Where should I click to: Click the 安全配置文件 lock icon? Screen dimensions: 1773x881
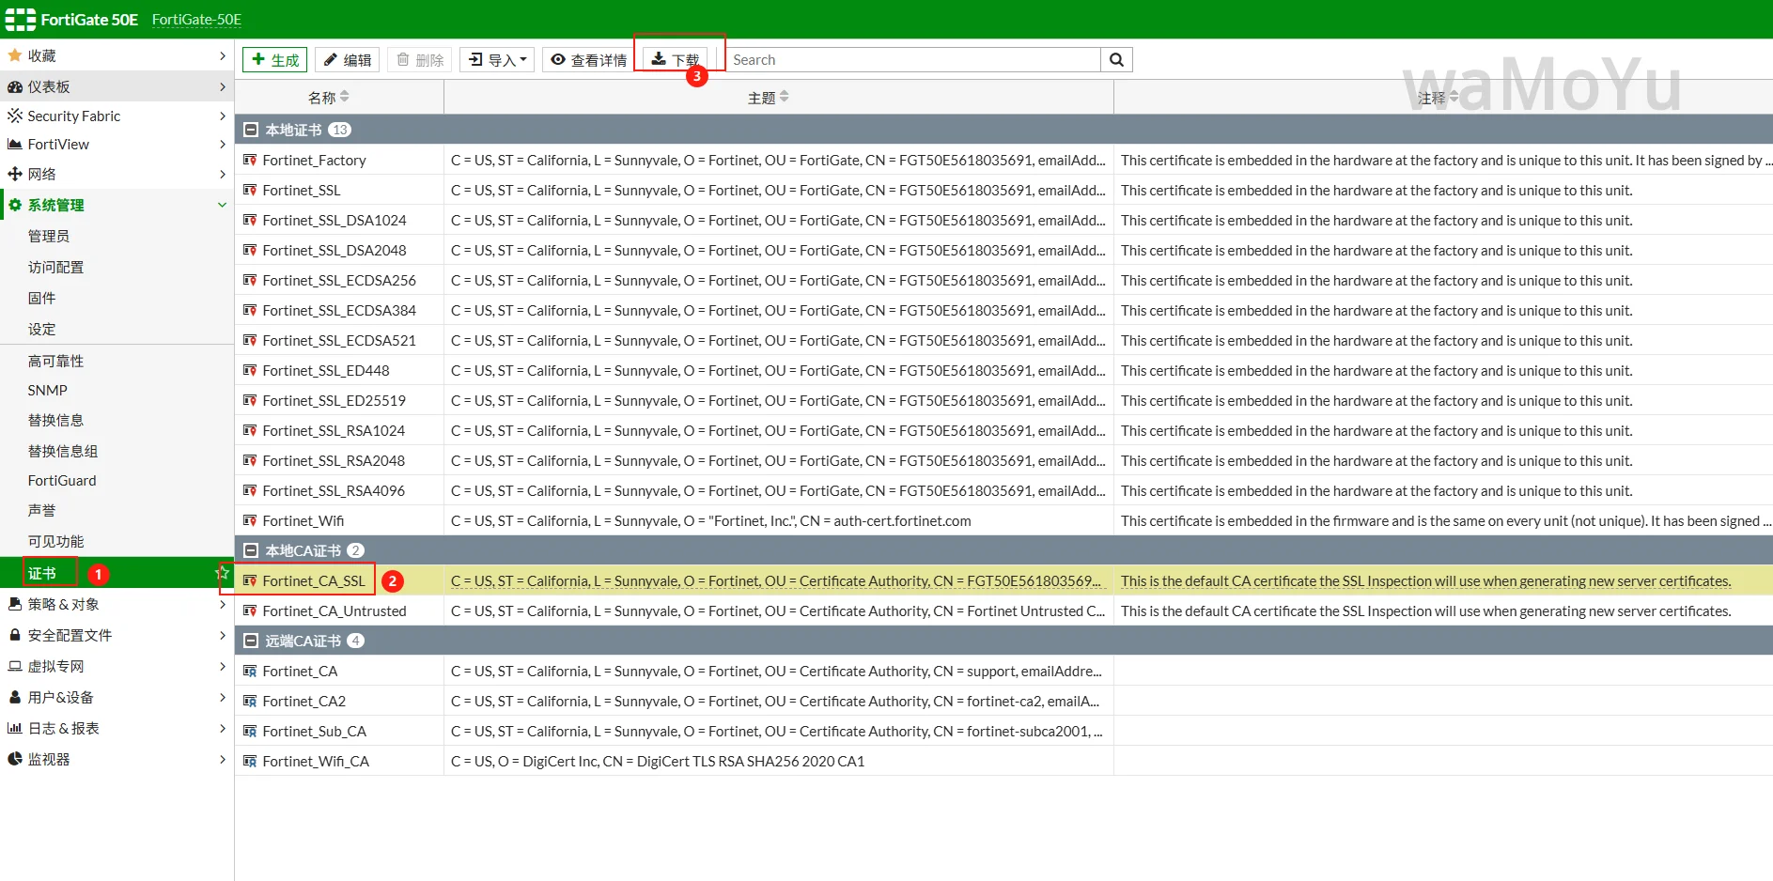[15, 635]
